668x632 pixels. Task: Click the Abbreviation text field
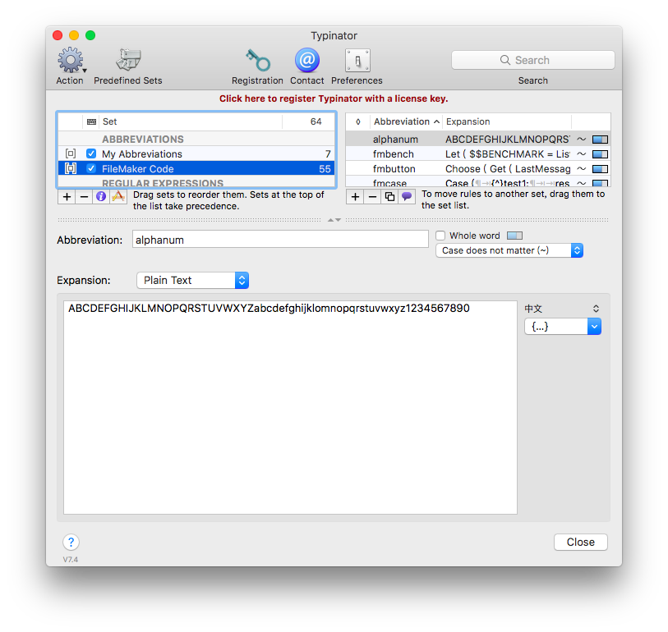[x=280, y=240]
